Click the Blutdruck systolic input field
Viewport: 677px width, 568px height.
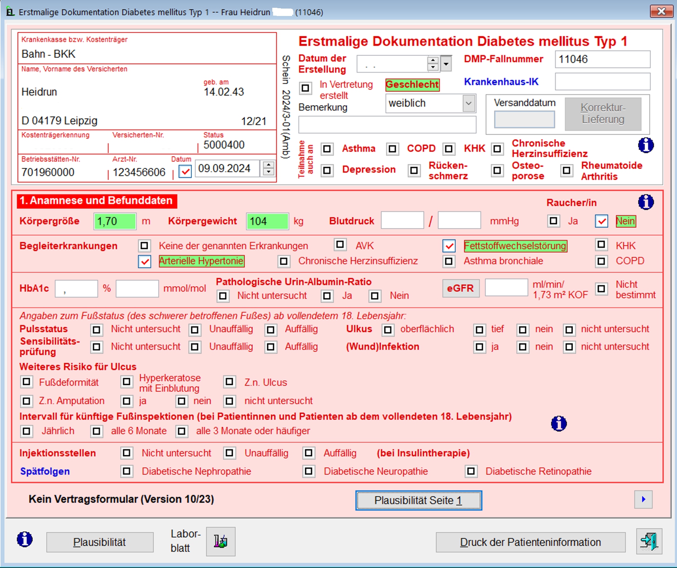(x=402, y=221)
